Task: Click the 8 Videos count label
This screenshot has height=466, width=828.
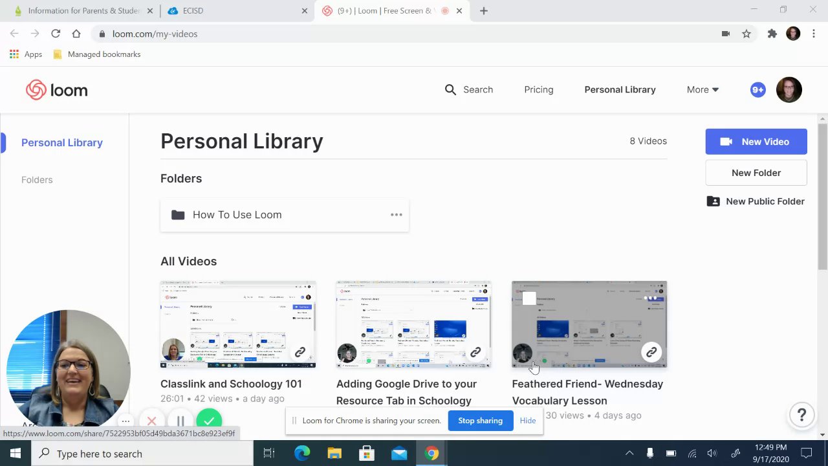Action: pyautogui.click(x=648, y=141)
